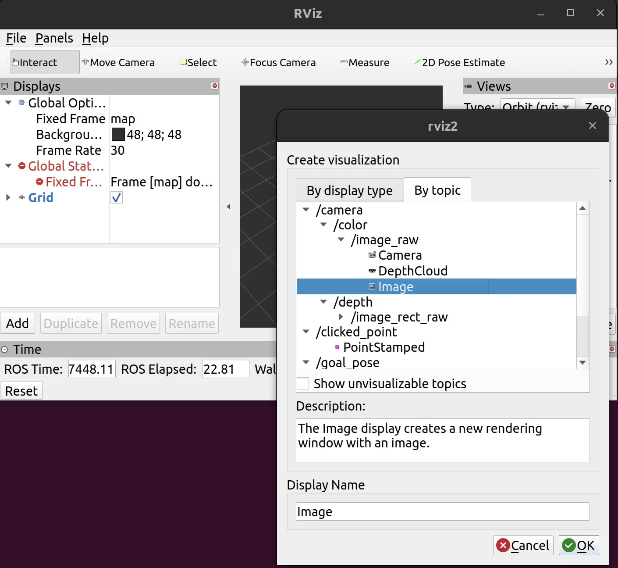Screen dimensions: 618x568
Task: Toggle the Grid display checkbox
Action: pyautogui.click(x=117, y=198)
